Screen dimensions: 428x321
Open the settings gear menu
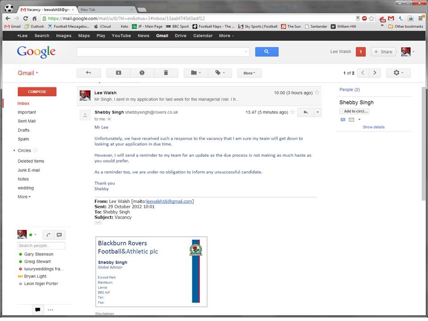coord(398,73)
